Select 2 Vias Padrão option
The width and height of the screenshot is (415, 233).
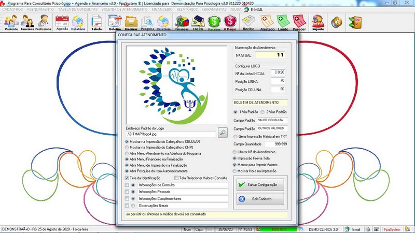pyautogui.click(x=262, y=112)
